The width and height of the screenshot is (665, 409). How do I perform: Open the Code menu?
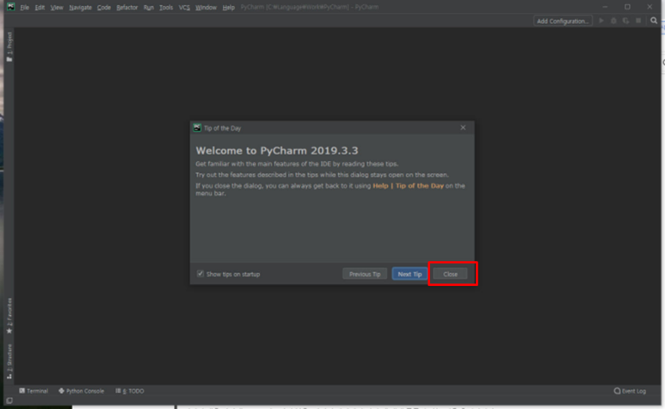click(x=103, y=7)
